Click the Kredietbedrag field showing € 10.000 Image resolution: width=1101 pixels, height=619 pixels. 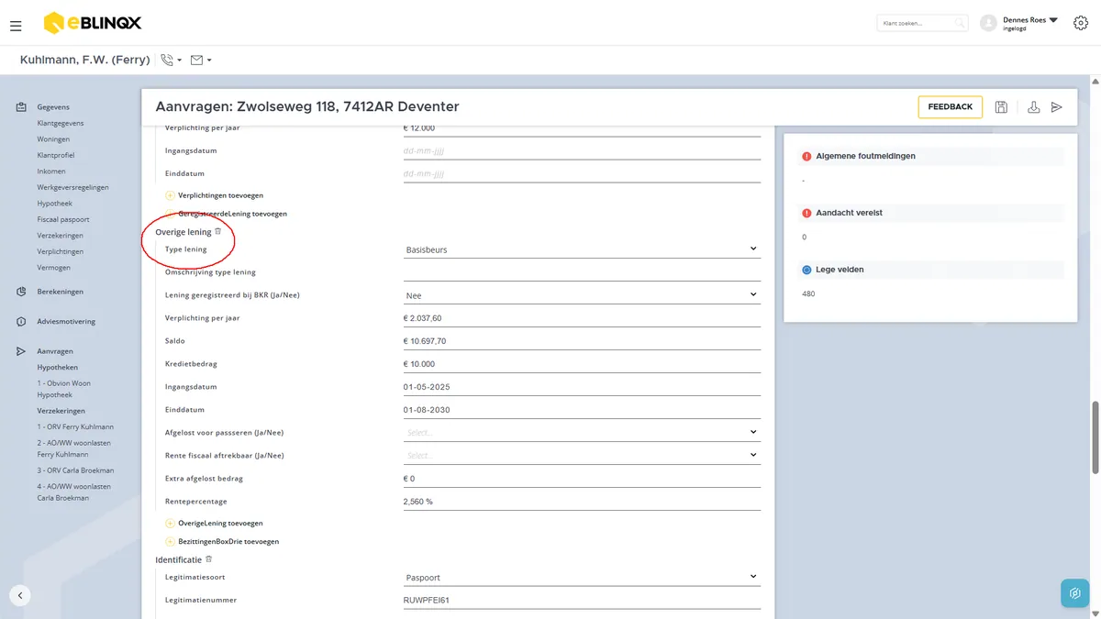click(x=582, y=364)
